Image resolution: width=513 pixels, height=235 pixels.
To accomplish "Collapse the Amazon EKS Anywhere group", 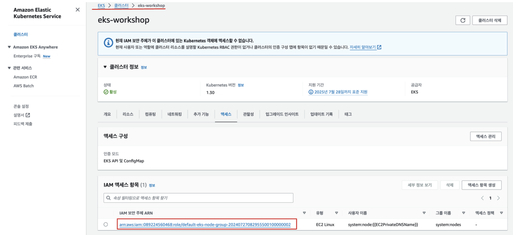I will [x=9, y=47].
